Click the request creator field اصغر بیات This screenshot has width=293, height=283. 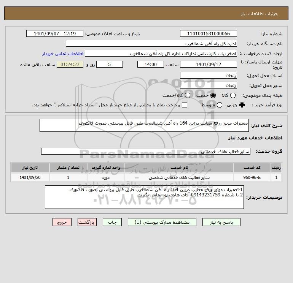click(x=161, y=53)
